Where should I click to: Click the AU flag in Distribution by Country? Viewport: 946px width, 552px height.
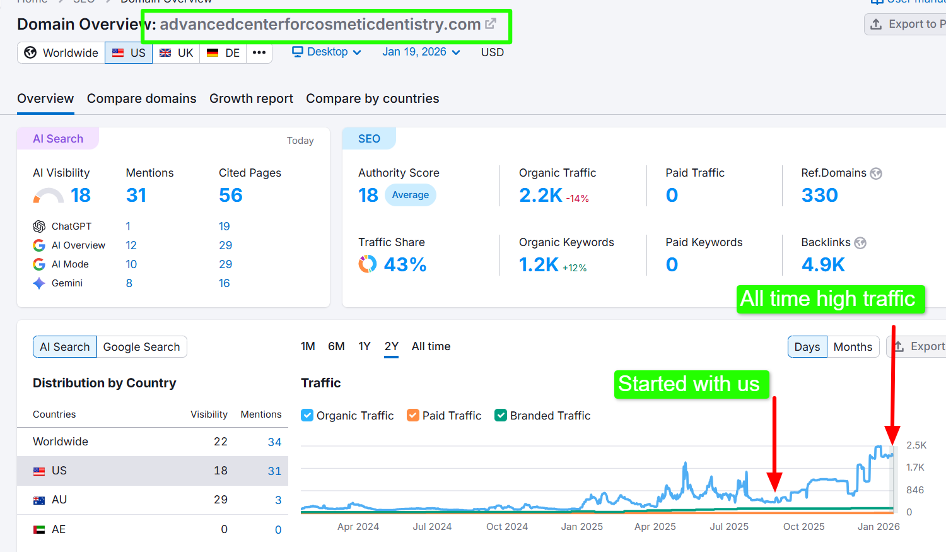point(39,500)
